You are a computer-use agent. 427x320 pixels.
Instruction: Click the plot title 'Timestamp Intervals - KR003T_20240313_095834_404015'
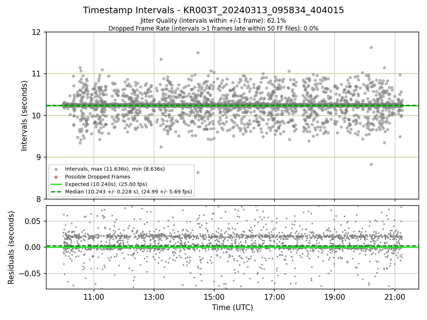coord(213,10)
